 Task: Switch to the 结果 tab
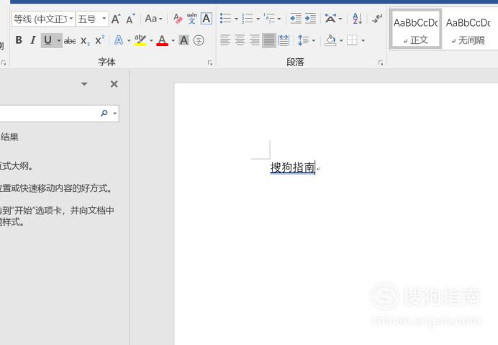click(9, 137)
